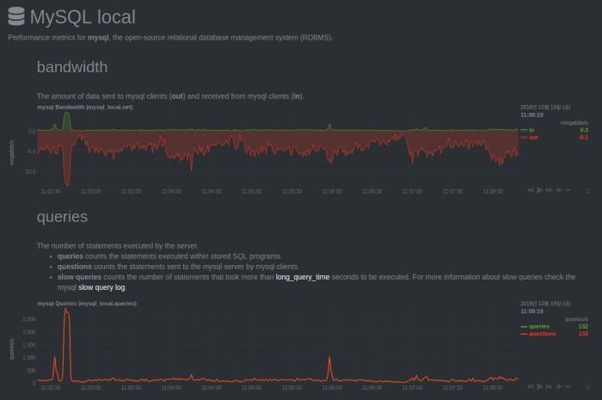The height and width of the screenshot is (400, 602).
Task: Click queries chart 11:07:00 time label
Action: [412, 387]
